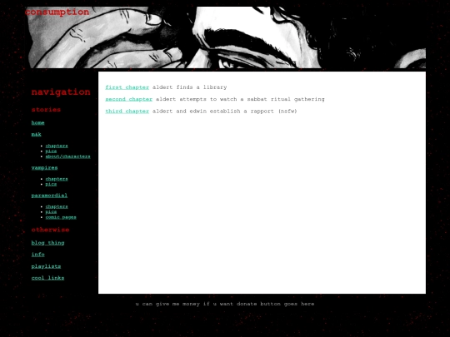Screen dimensions: 450x337
Task: Open chapters under vampires
Action: 57,179
